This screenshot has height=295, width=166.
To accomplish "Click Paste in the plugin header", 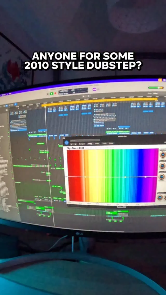I will (x=97, y=144).
